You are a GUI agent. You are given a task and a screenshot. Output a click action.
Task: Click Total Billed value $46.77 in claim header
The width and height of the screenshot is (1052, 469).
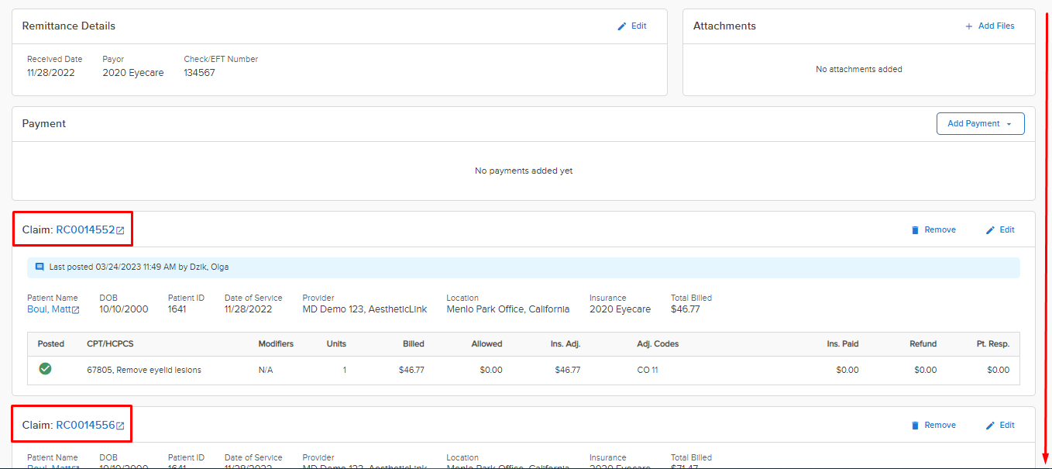[685, 309]
